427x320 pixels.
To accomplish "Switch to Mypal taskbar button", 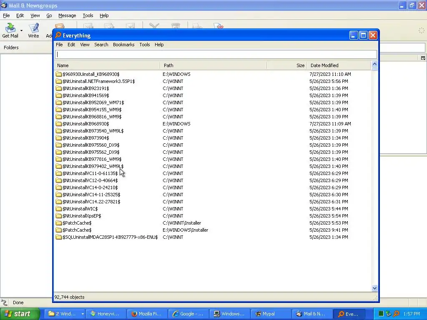I will pos(271,314).
